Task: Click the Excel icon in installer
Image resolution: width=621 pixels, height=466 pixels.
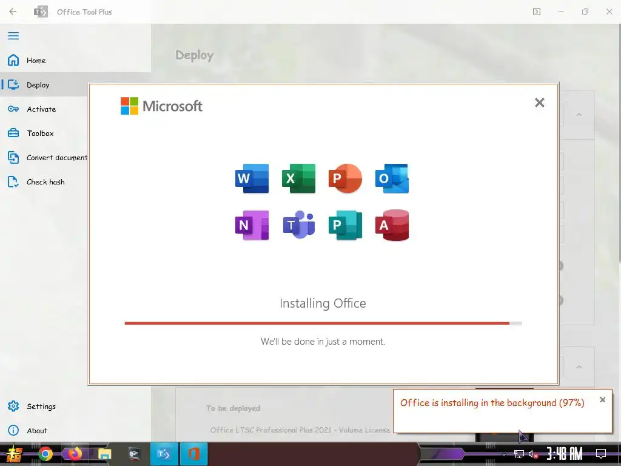Action: (x=298, y=178)
